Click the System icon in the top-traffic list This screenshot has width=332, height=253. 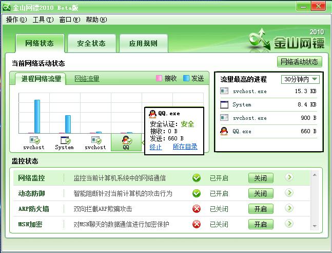[x=224, y=104]
